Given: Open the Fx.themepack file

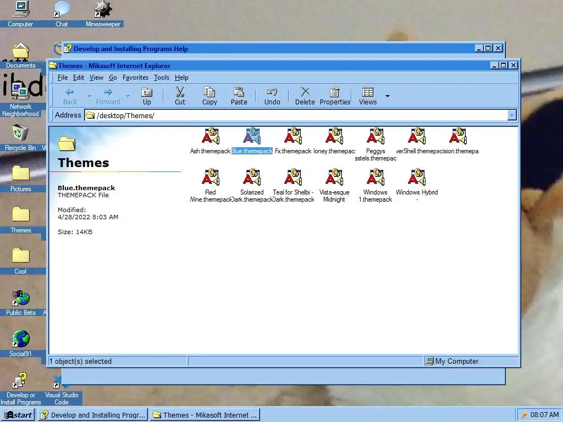Looking at the screenshot, I should coord(293,141).
